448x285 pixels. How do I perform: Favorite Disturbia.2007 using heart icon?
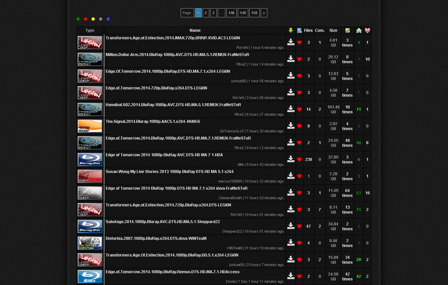coord(299,243)
